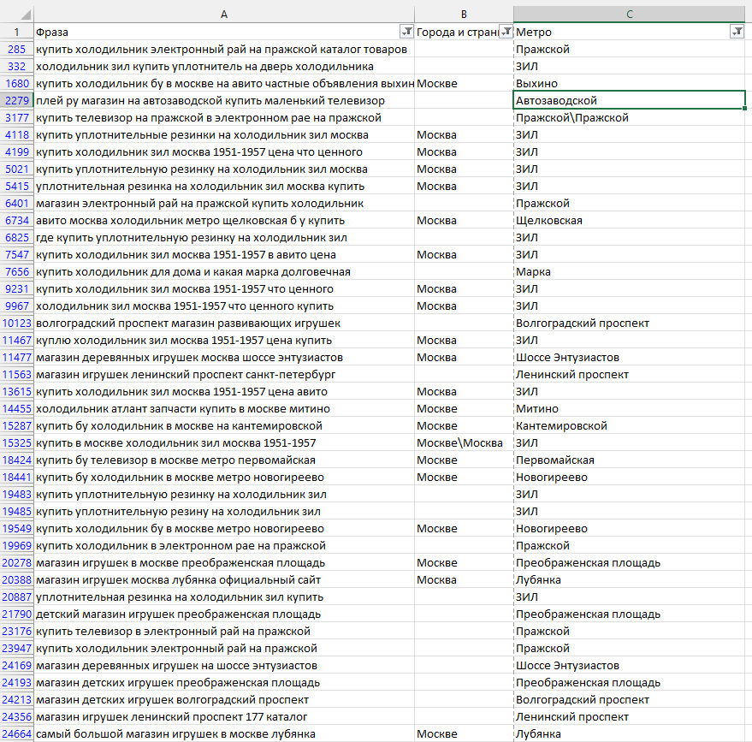Click ЗИЛ cell in row 332

click(x=629, y=66)
